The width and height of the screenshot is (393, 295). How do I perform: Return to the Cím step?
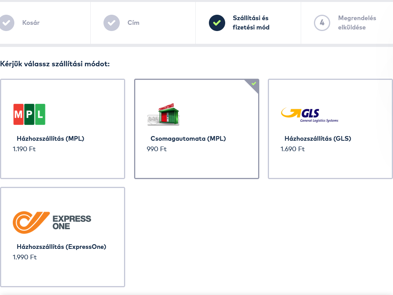[x=133, y=23]
